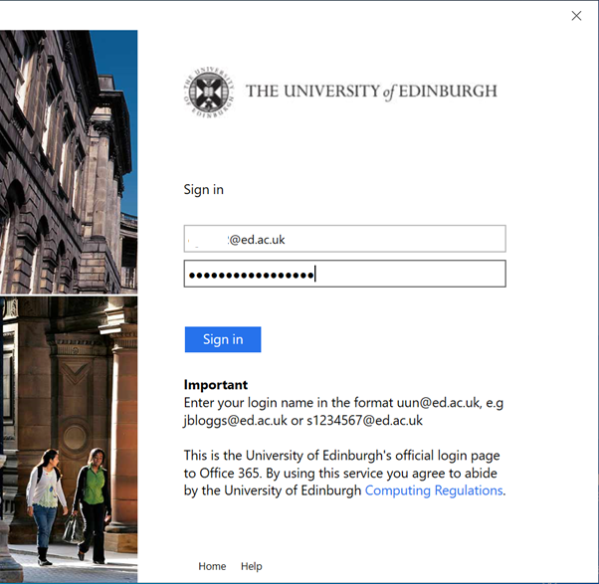
Task: Click the upper photo of the stone building
Action: coord(69,162)
